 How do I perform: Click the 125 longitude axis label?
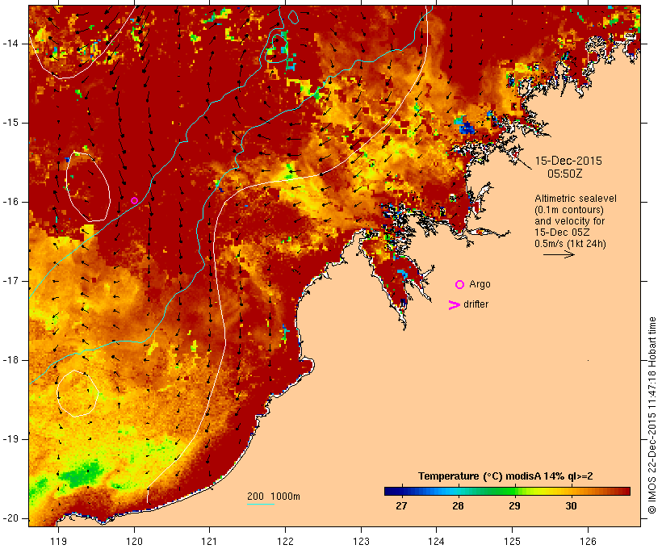click(x=513, y=541)
